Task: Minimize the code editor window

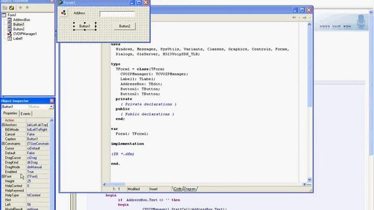Action: click(295, 10)
